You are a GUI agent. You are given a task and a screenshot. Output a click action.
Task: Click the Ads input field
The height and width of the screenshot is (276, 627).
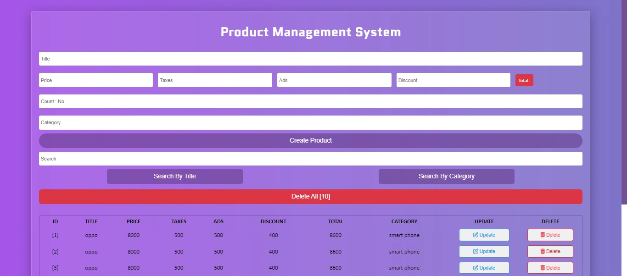(x=334, y=80)
